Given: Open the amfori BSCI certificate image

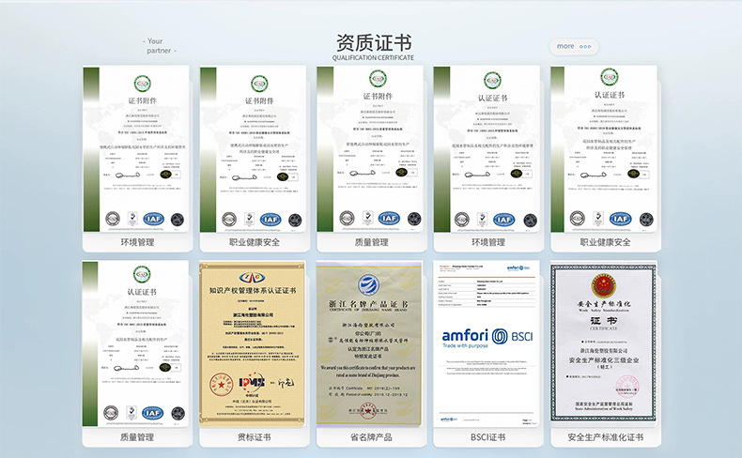Looking at the screenshot, I should [487, 344].
